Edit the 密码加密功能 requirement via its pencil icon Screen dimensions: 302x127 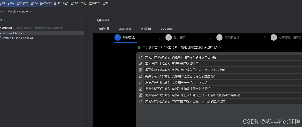point(141,70)
